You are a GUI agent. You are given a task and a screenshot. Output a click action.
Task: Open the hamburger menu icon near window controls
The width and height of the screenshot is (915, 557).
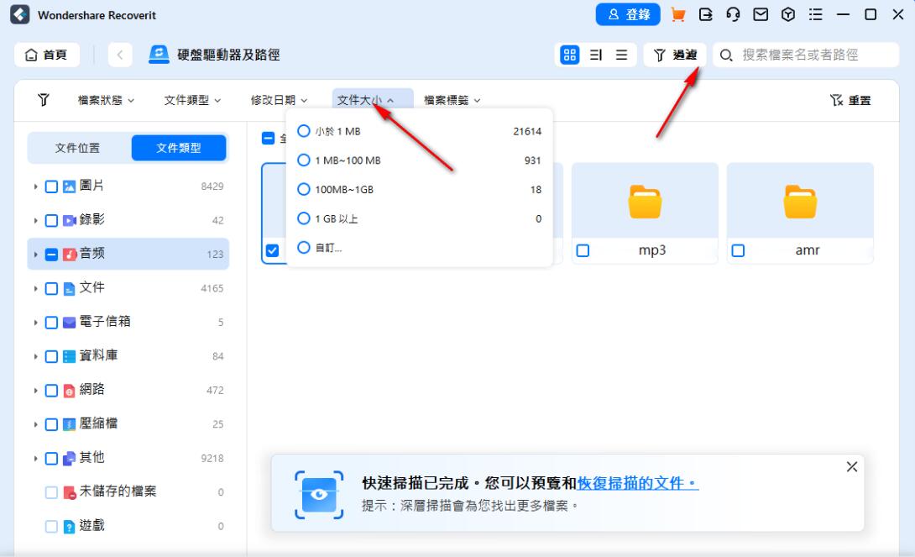[815, 14]
